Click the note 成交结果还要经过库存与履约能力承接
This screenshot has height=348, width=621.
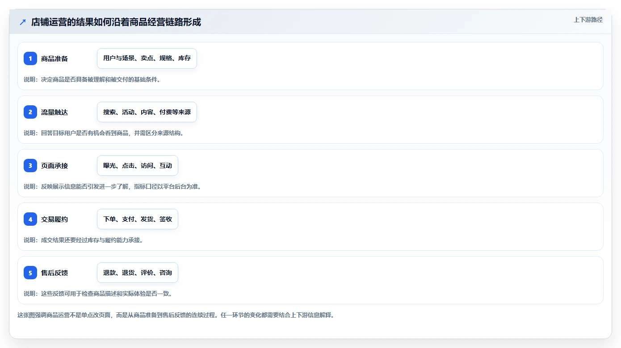tap(83, 240)
